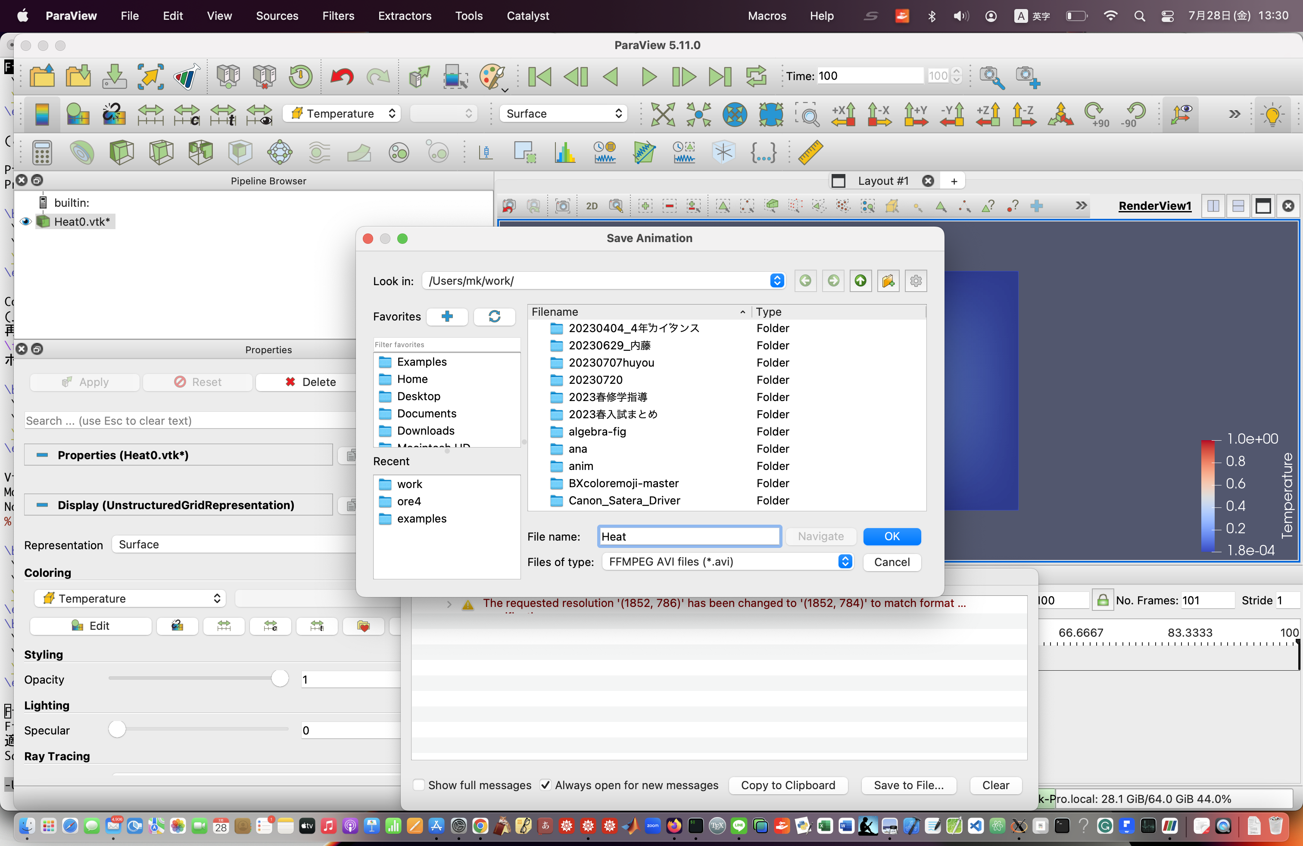This screenshot has width=1303, height=846.
Task: Set view direction to -Y
Action: [952, 114]
